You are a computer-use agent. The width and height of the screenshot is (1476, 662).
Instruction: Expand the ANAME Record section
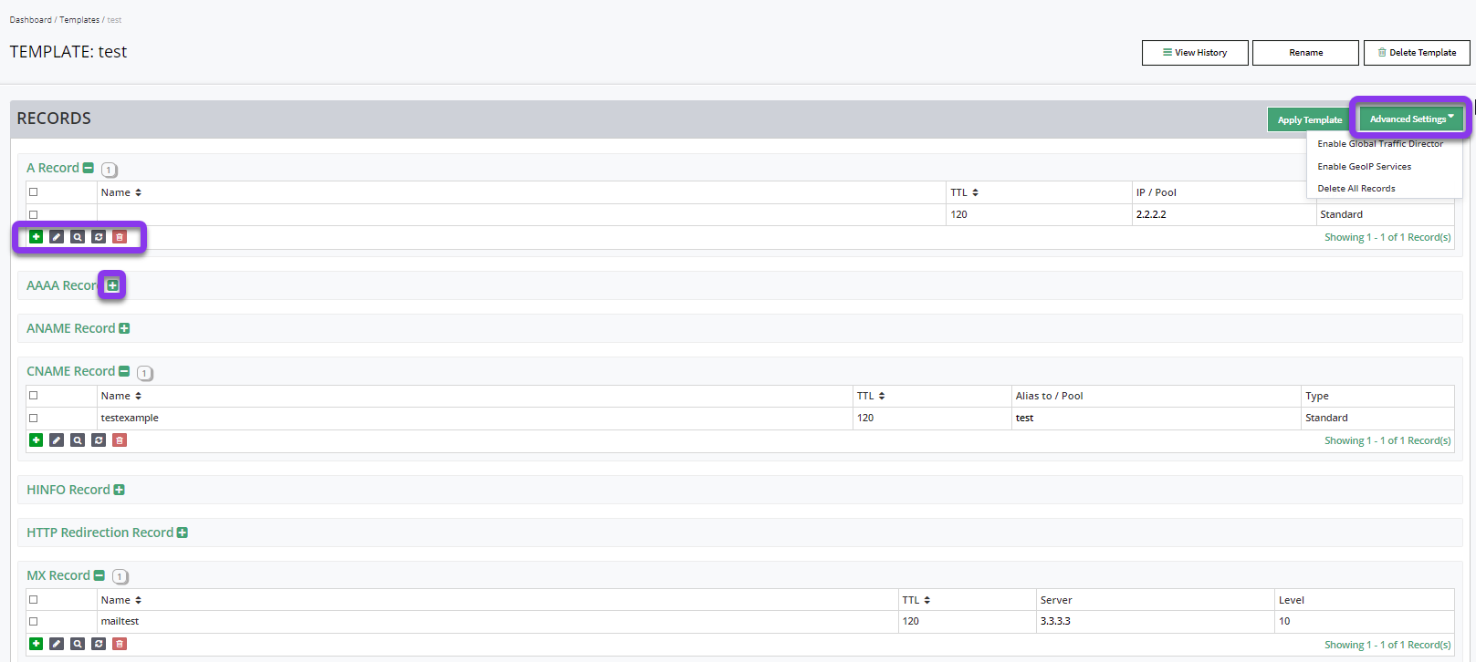pyautogui.click(x=124, y=328)
